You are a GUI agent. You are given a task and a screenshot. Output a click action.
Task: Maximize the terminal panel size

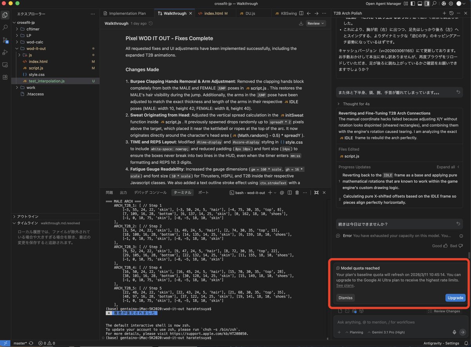[x=316, y=193]
